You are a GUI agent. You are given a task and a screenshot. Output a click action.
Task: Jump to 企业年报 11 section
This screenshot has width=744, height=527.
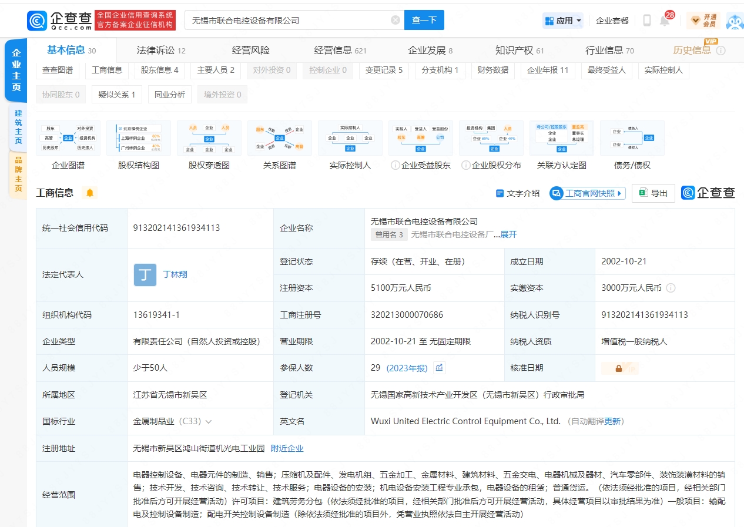click(x=548, y=70)
